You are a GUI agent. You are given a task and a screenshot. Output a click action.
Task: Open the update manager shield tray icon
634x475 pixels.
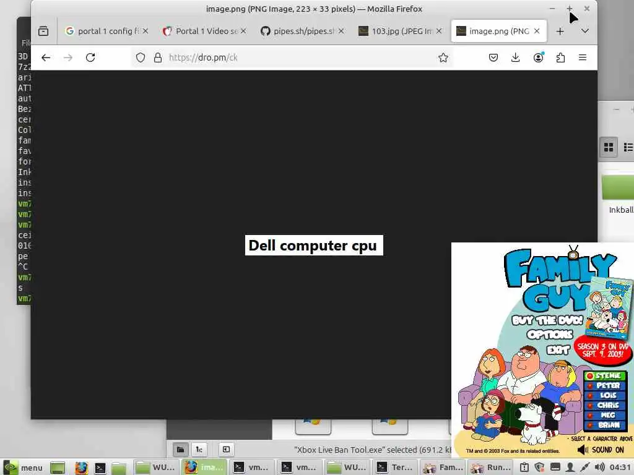pos(539,468)
